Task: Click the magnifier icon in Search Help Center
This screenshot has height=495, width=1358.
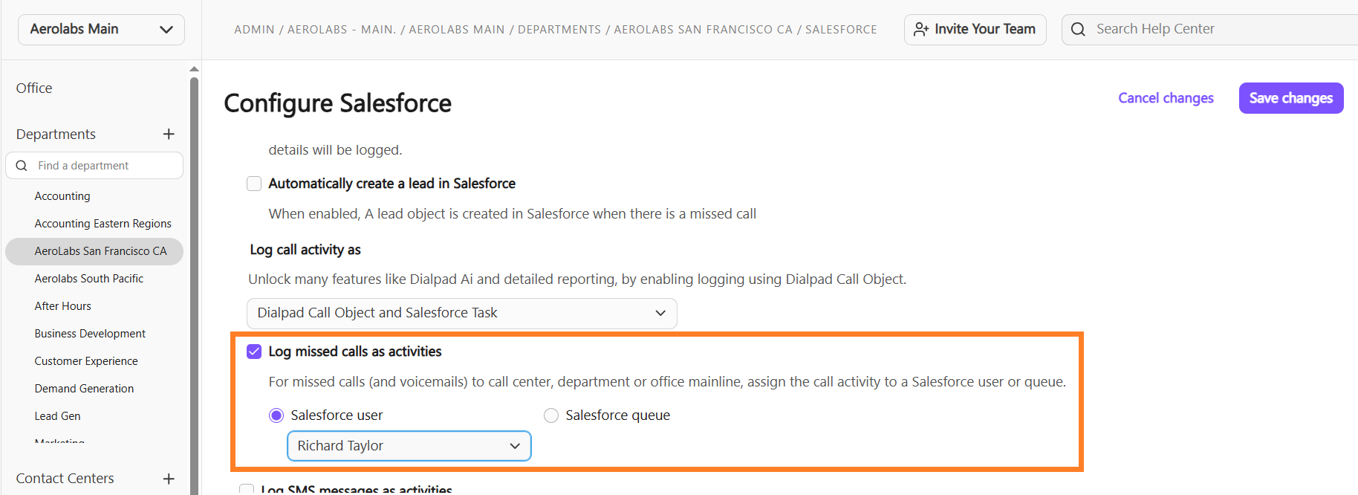Action: coord(1078,29)
